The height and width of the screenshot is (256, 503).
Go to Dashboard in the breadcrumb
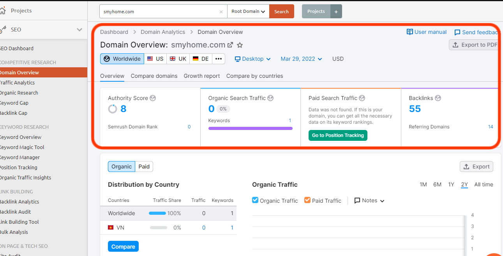coord(114,32)
